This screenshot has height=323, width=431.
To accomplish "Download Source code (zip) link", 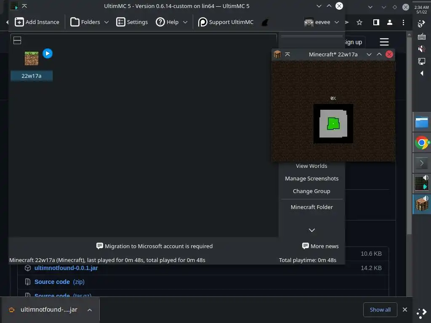I will 59,282.
